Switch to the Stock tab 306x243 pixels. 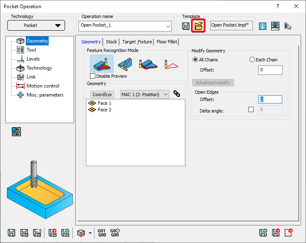(111, 42)
